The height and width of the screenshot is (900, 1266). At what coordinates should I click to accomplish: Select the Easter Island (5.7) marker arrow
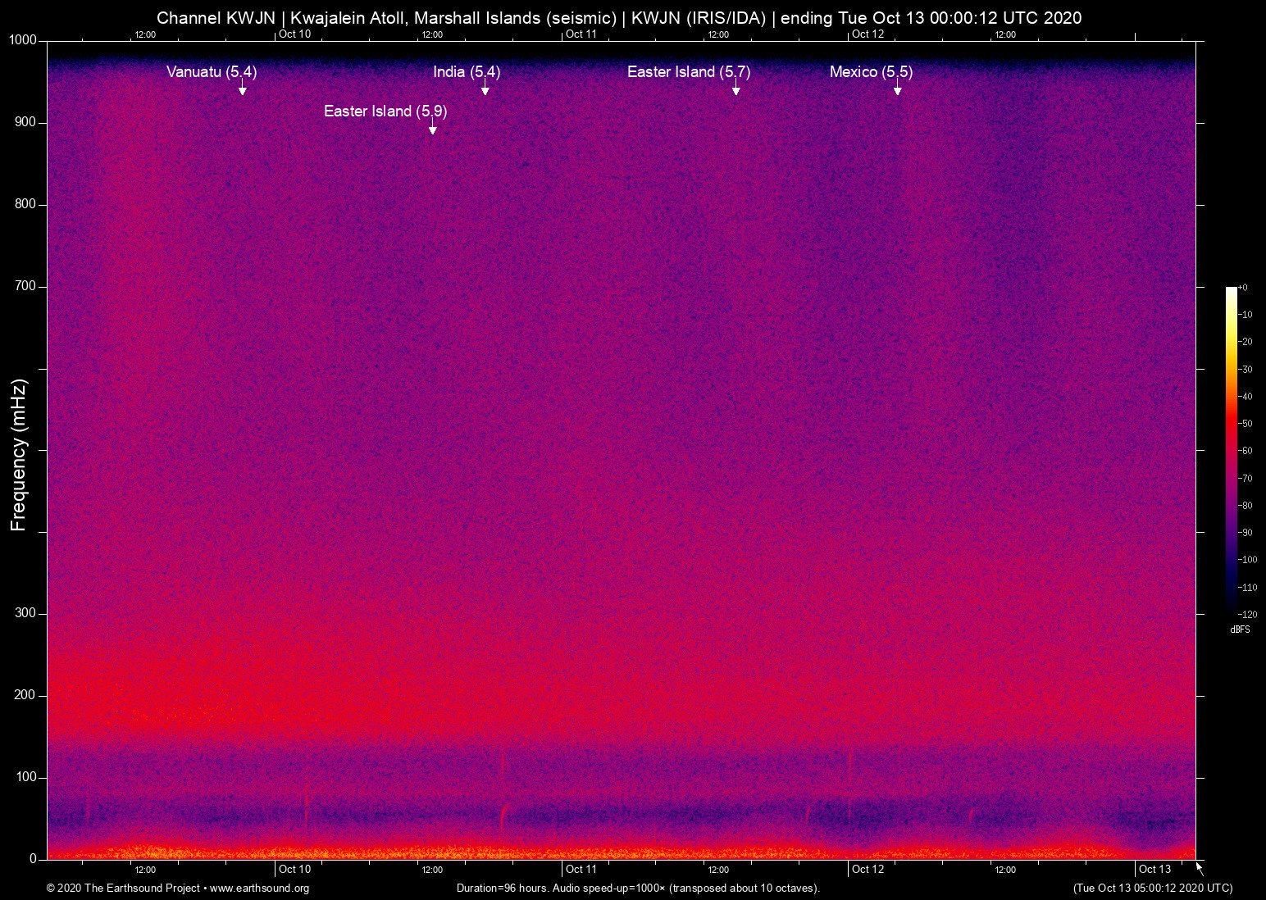click(735, 90)
